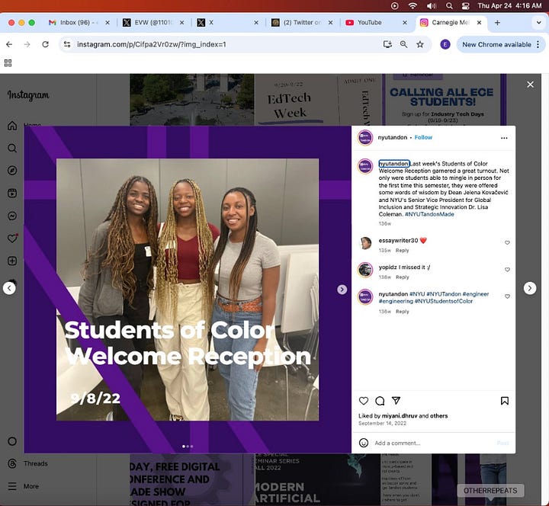This screenshot has height=506, width=549.
Task: Save the post with bookmark icon
Action: (505, 401)
